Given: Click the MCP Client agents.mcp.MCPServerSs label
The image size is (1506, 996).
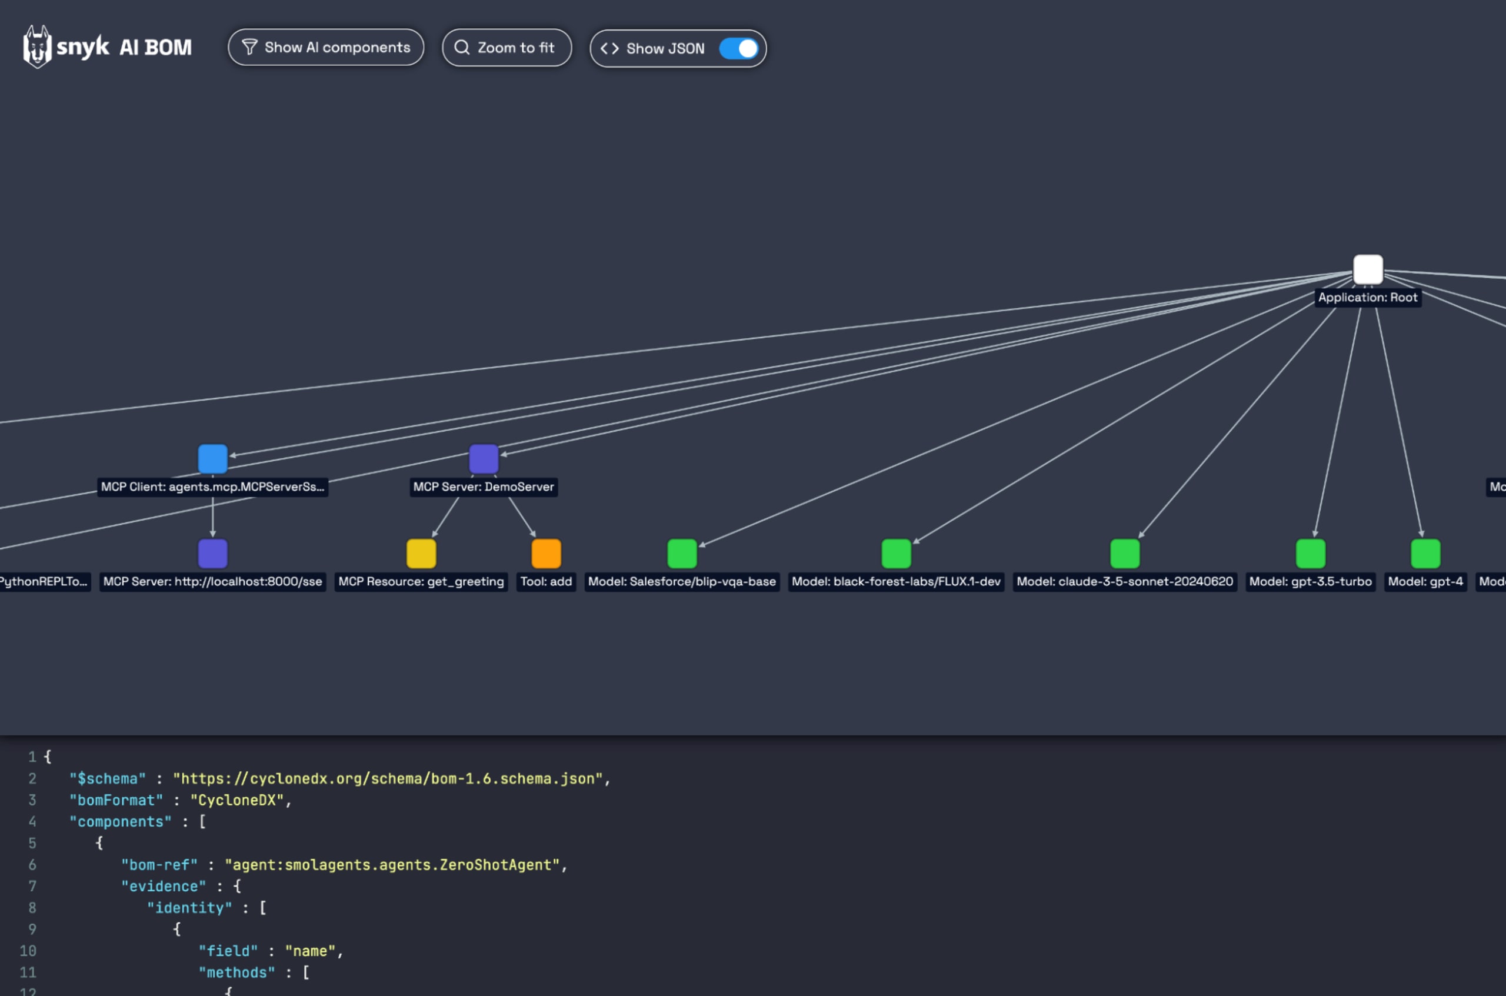Looking at the screenshot, I should [x=213, y=487].
